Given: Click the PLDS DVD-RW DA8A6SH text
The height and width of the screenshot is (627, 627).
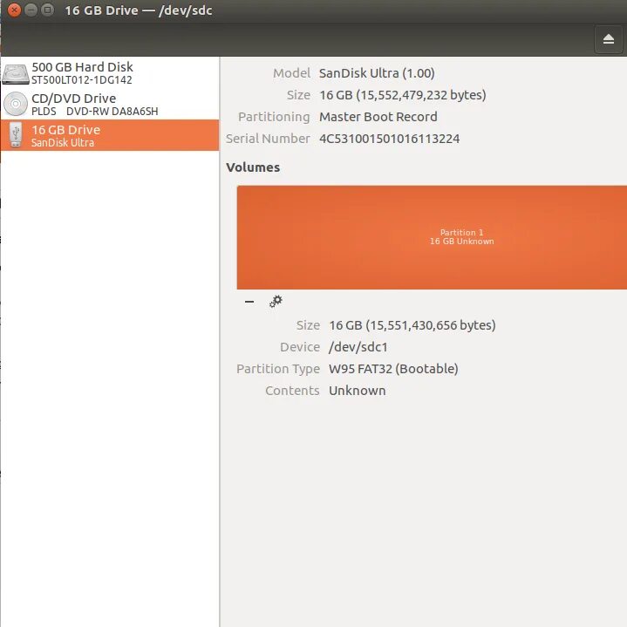Looking at the screenshot, I should click(95, 111).
